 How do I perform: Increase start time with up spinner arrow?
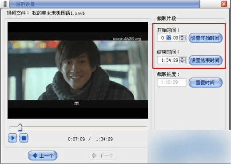point(182,36)
